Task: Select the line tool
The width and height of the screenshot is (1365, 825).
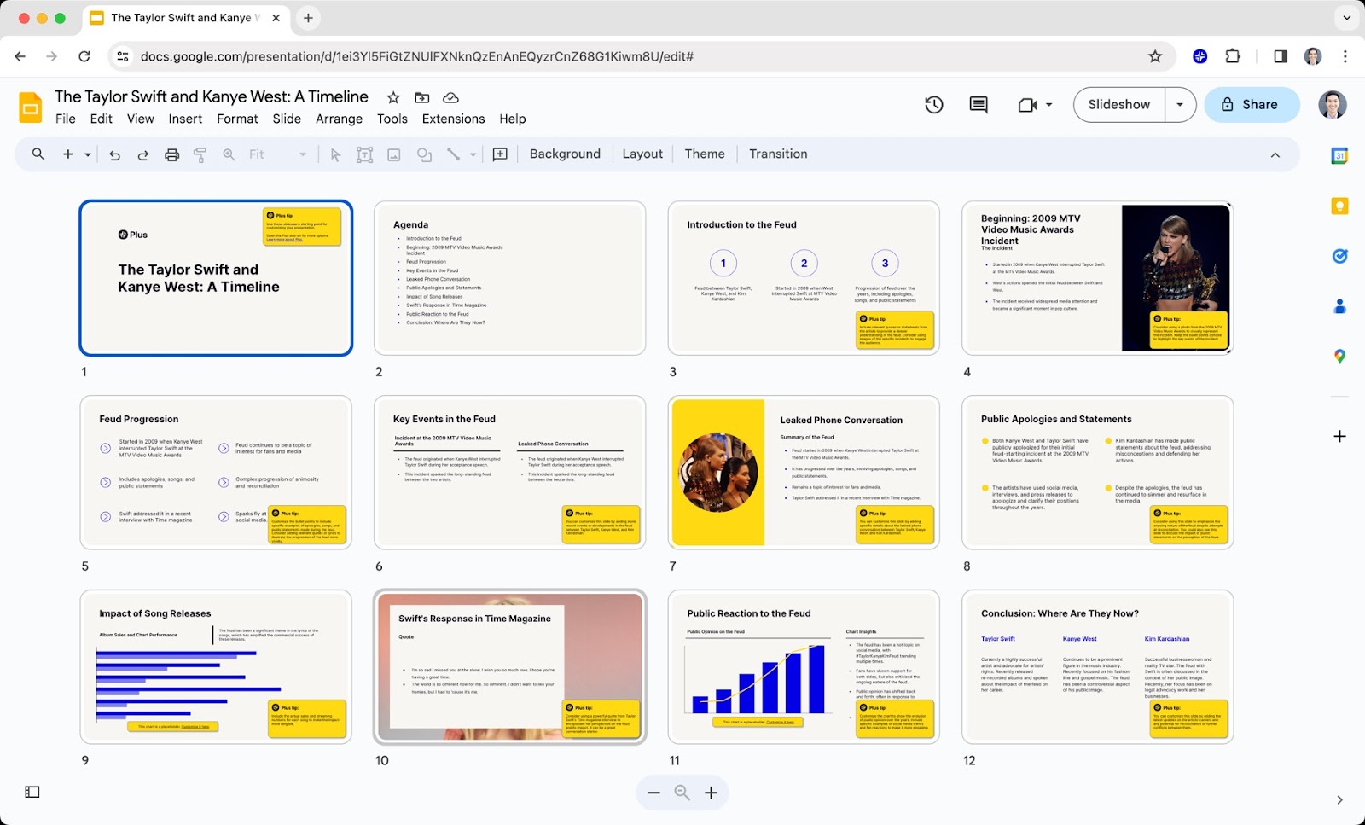Action: point(453,154)
